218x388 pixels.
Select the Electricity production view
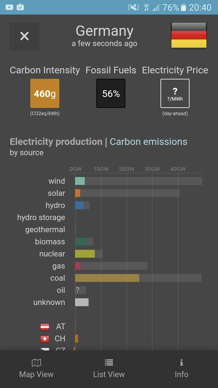[56, 142]
